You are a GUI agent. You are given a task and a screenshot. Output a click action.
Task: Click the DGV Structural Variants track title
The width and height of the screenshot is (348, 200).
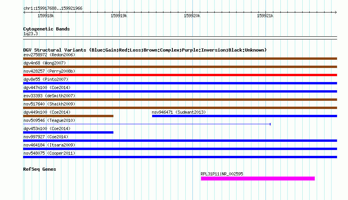click(145, 50)
